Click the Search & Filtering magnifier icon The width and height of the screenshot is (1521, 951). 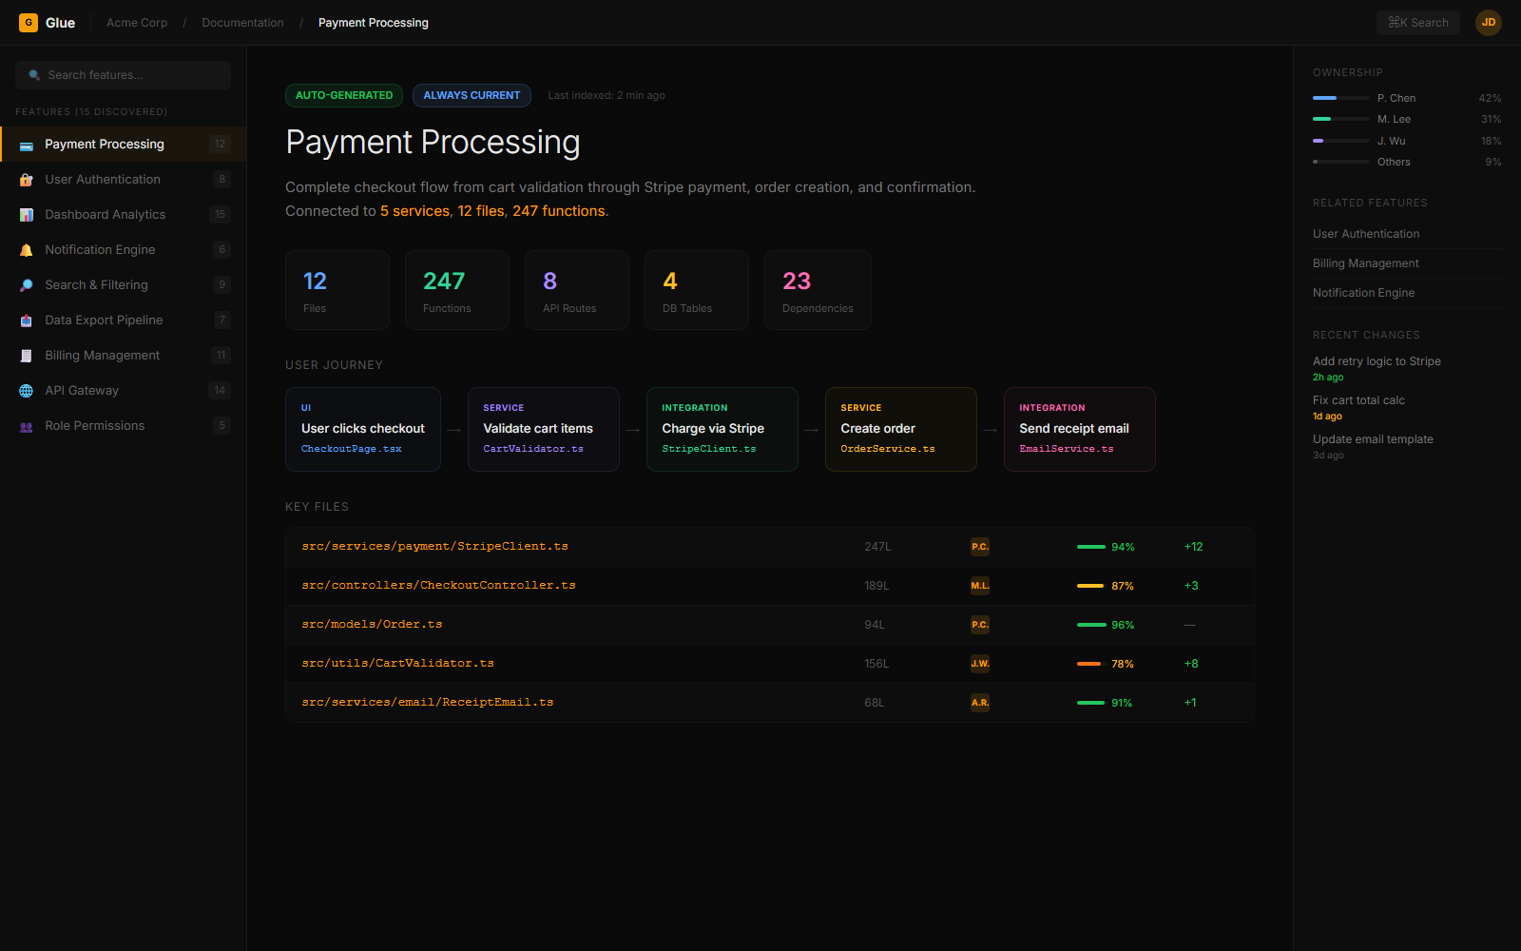(26, 284)
